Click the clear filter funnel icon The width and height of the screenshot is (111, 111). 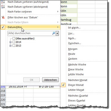click(3, 18)
